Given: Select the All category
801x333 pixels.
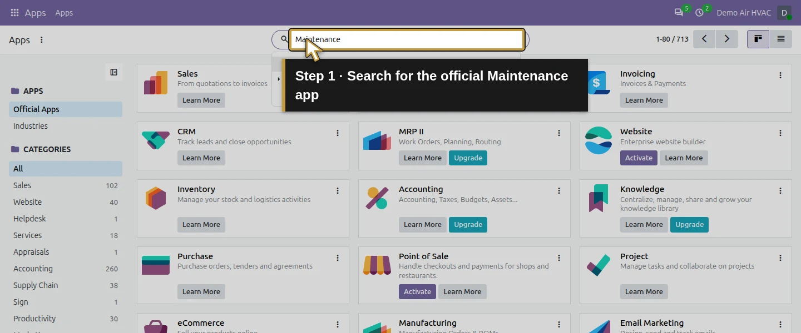Looking at the screenshot, I should [x=66, y=169].
